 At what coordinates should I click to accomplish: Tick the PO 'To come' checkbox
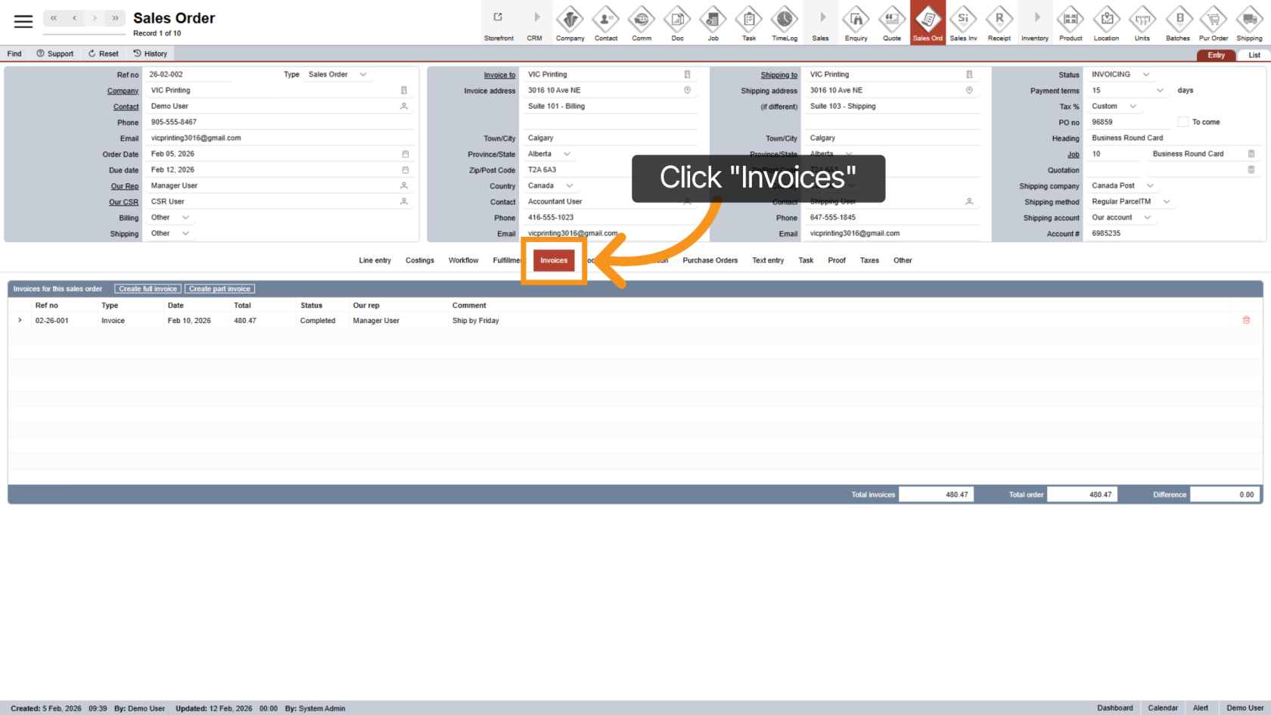pos(1183,122)
